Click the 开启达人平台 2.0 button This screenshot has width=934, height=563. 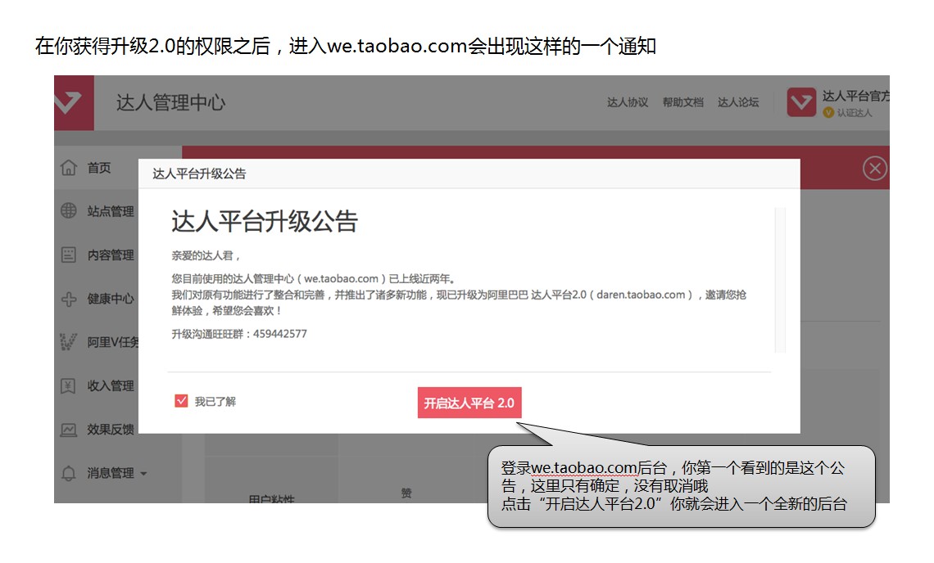[x=469, y=403]
